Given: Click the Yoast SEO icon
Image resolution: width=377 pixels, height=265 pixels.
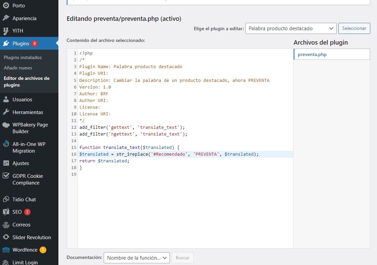Looking at the screenshot, I should coord(6,212).
